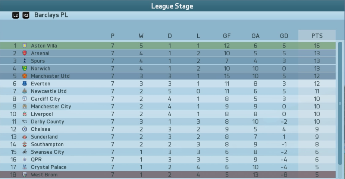Image resolution: width=345 pixels, height=179 pixels.
Task: Select the Everton badge icon
Action: coord(25,84)
